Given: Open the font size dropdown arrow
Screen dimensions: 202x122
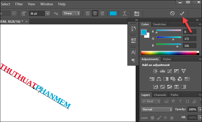Looking at the screenshot, I should 48,14.
